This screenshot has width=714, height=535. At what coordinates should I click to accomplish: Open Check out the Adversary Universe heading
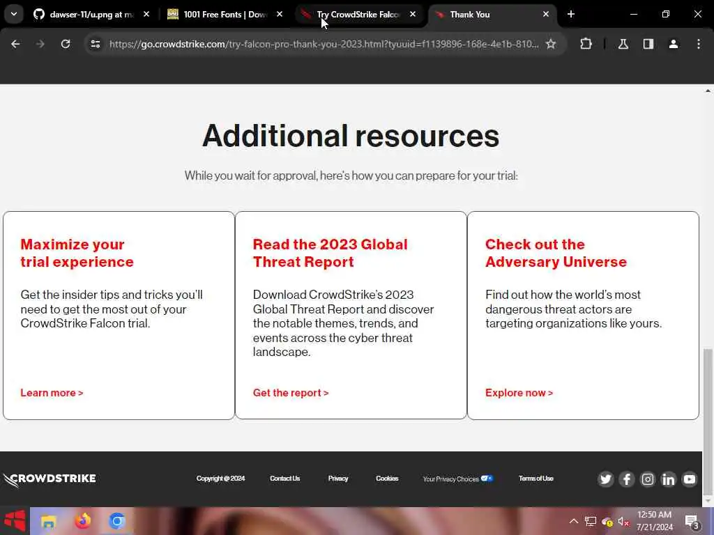[x=556, y=253]
